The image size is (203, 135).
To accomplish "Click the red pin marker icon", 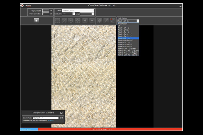I will pyautogui.click(x=112, y=21).
